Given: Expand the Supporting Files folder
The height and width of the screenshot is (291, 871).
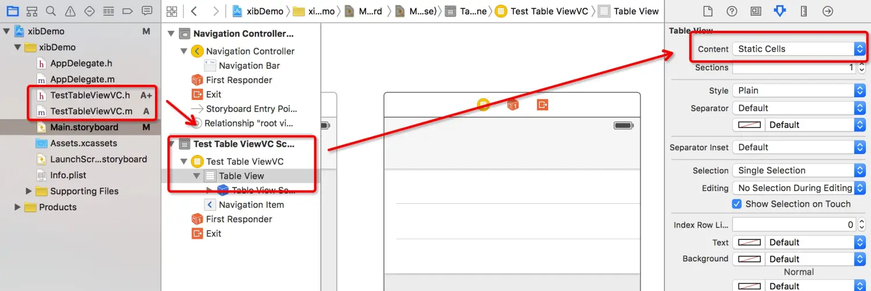Looking at the screenshot, I should point(28,191).
